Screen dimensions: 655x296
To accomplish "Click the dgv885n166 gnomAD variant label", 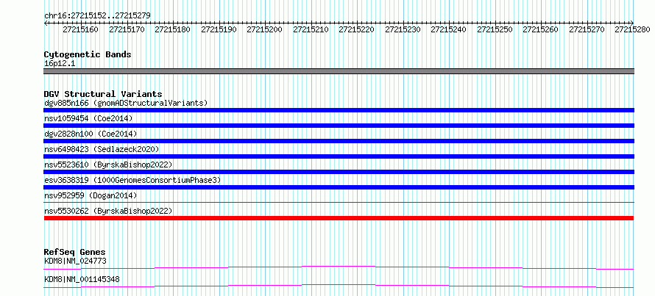I will tap(126, 103).
